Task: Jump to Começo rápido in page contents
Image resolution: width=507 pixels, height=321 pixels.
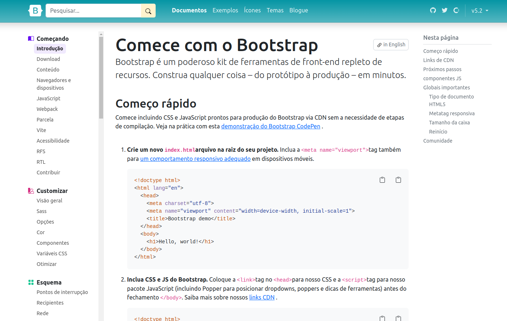Action: point(440,51)
